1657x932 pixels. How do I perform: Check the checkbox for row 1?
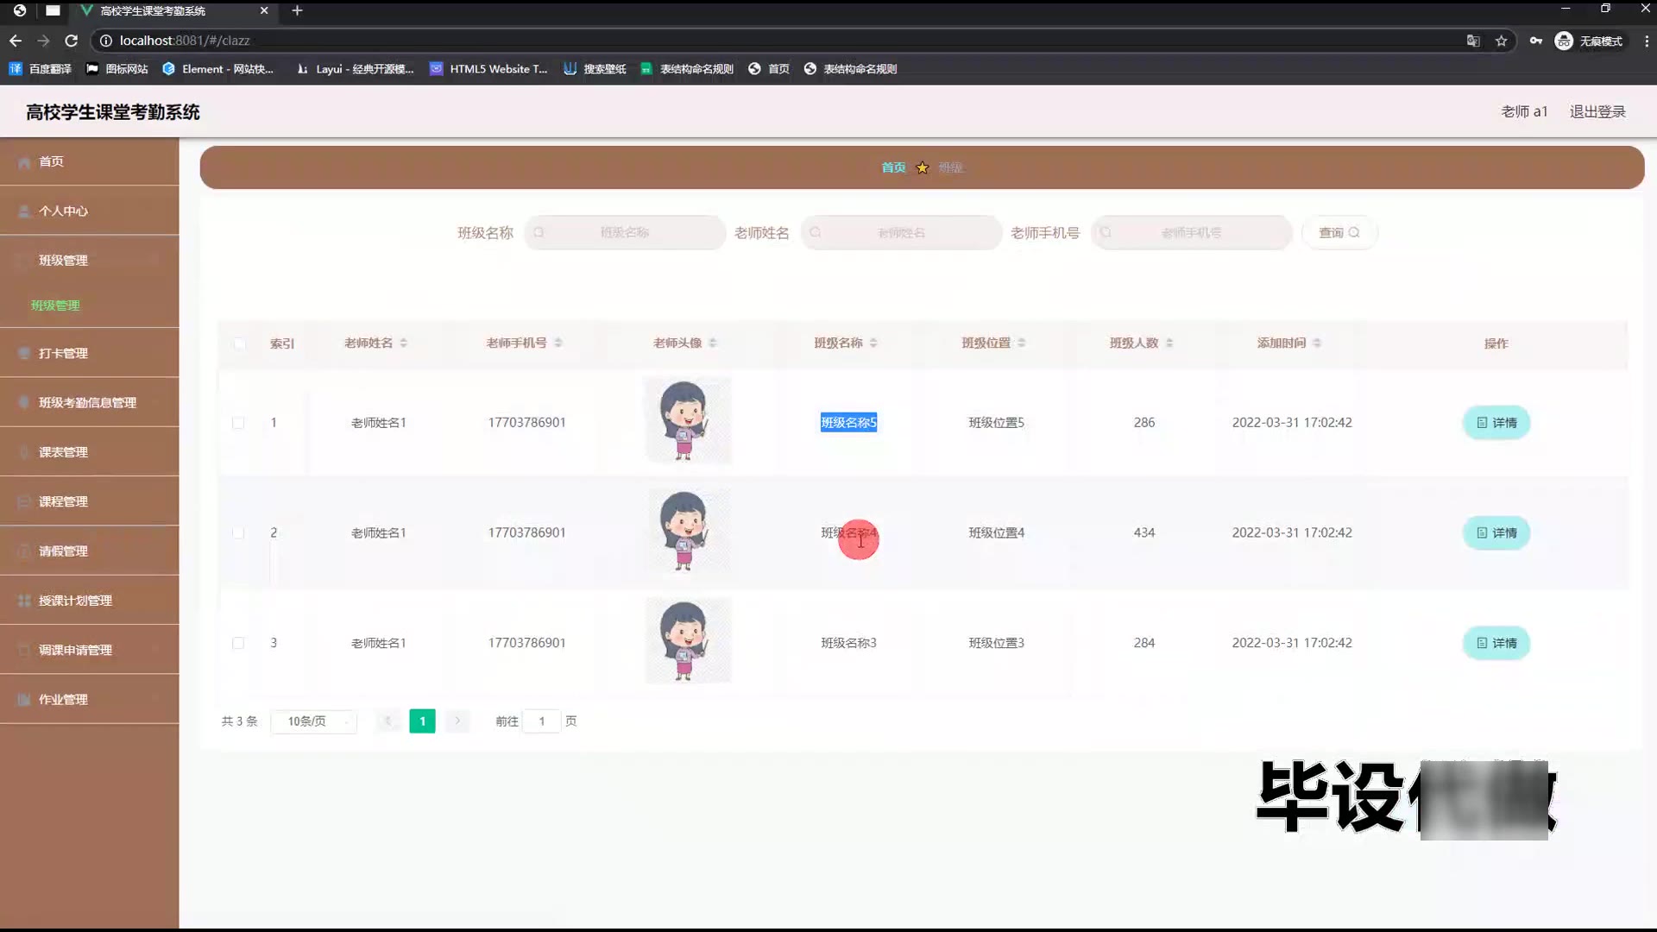(x=238, y=423)
